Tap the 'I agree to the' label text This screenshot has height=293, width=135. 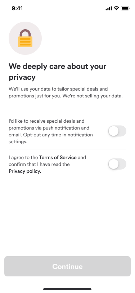coord(23,158)
